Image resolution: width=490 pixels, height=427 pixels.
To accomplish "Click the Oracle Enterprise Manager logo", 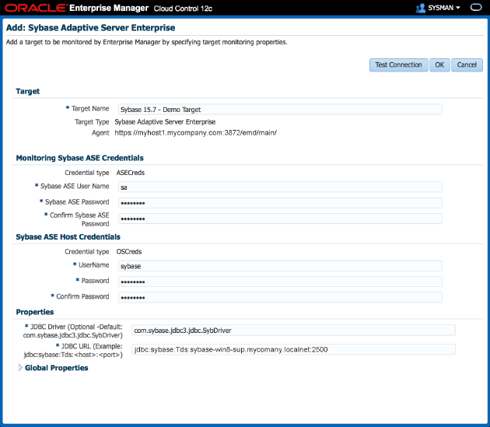I will (76, 8).
